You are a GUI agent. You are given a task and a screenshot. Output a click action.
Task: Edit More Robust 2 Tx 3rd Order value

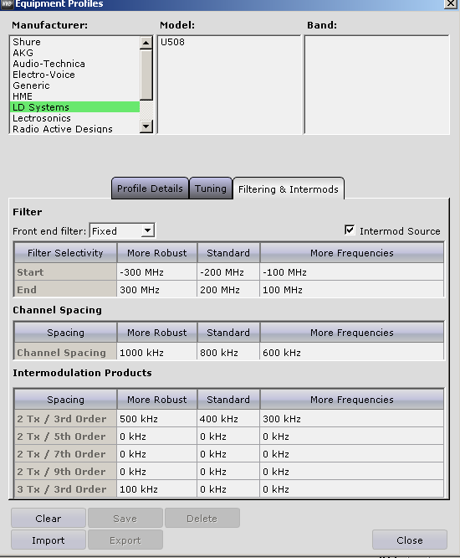tap(157, 419)
